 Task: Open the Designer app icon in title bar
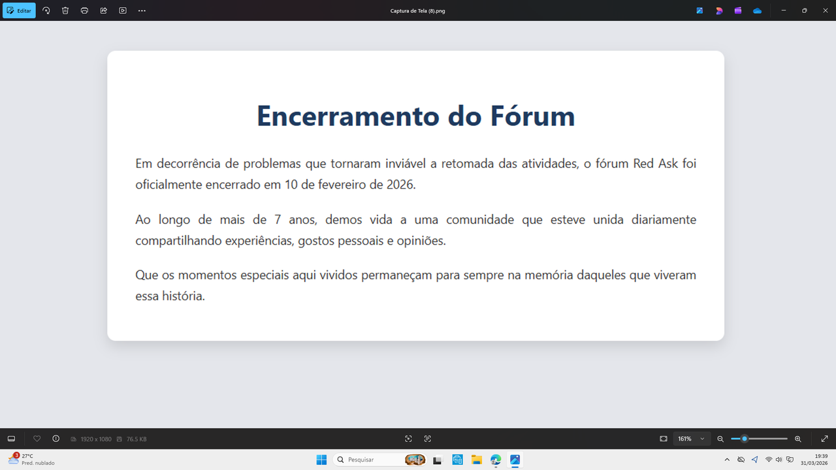coord(699,10)
